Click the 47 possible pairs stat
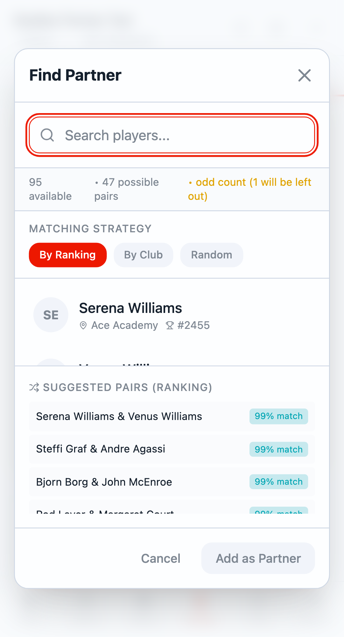This screenshot has height=637, width=344. coord(127,189)
